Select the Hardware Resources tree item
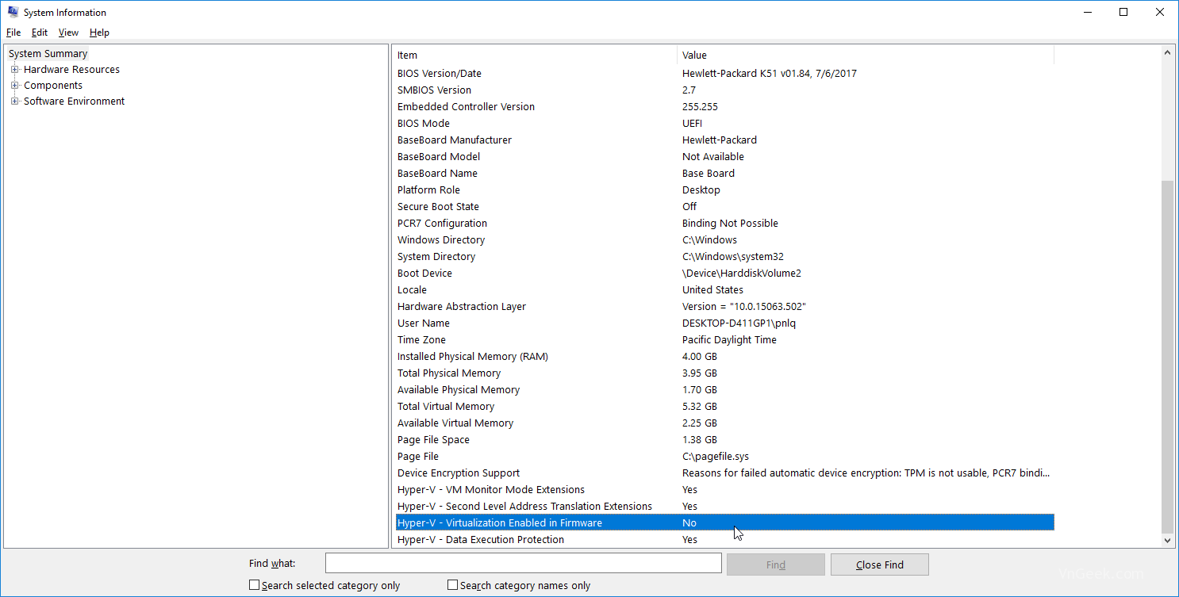Viewport: 1179px width, 597px height. point(71,70)
